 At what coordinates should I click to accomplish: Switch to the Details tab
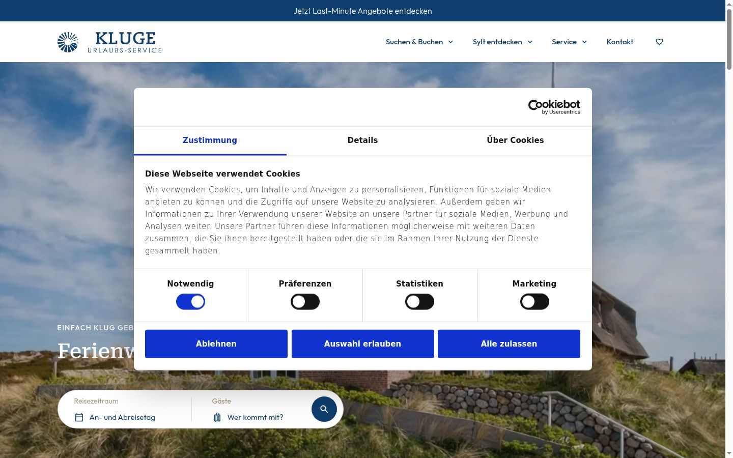(362, 140)
